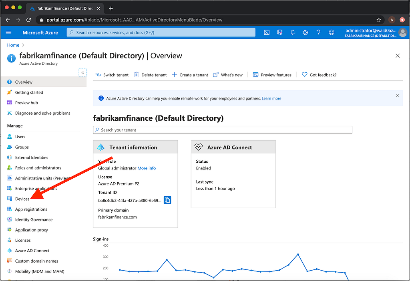Focus the Search your tenant field
Image resolution: width=410 pixels, height=281 pixels.
[223, 130]
